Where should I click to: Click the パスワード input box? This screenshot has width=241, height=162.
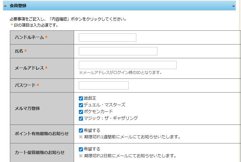tap(103, 85)
